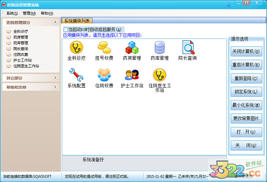Click the 锁定系统 button
This screenshot has width=267, height=182.
(x=246, y=92)
